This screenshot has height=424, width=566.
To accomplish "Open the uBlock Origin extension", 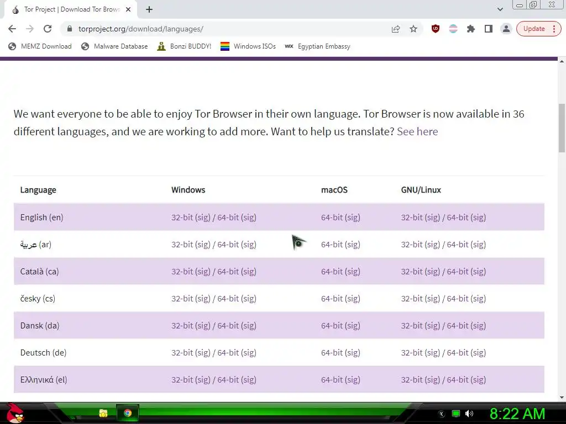I will 436,29.
